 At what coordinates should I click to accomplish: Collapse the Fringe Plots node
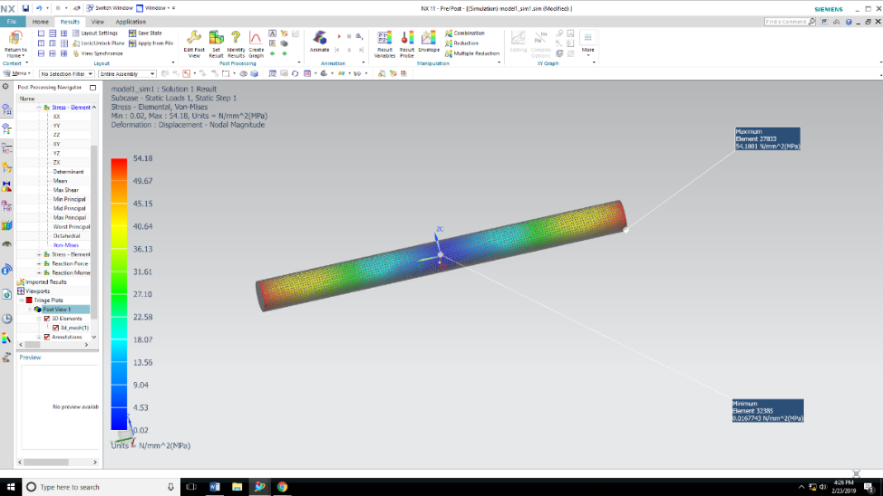pos(22,300)
